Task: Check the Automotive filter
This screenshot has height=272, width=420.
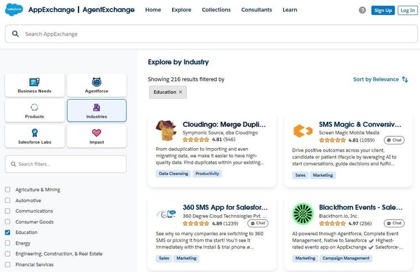Action: [x=7, y=201]
